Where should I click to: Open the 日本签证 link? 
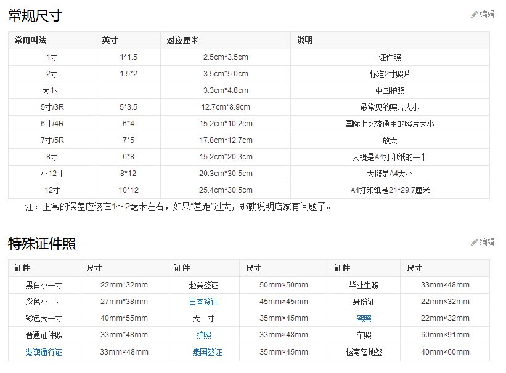coord(203,302)
